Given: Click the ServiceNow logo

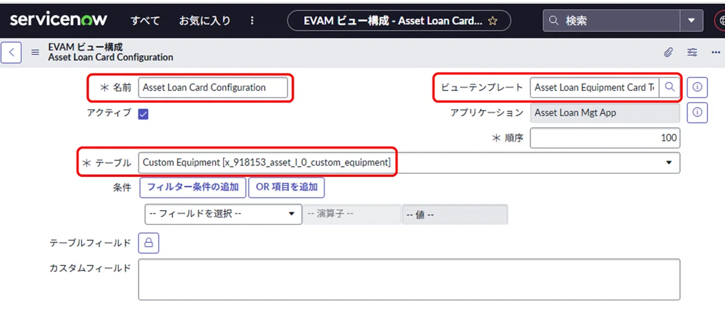Looking at the screenshot, I should (59, 20).
